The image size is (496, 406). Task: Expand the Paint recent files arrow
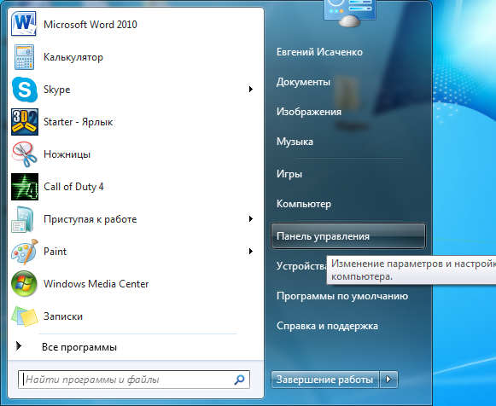[x=251, y=252]
